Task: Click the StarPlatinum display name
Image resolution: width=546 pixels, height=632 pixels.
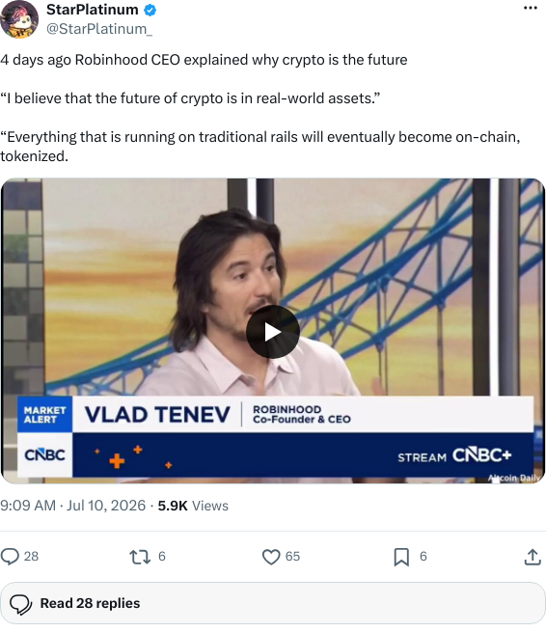Action: (x=93, y=10)
